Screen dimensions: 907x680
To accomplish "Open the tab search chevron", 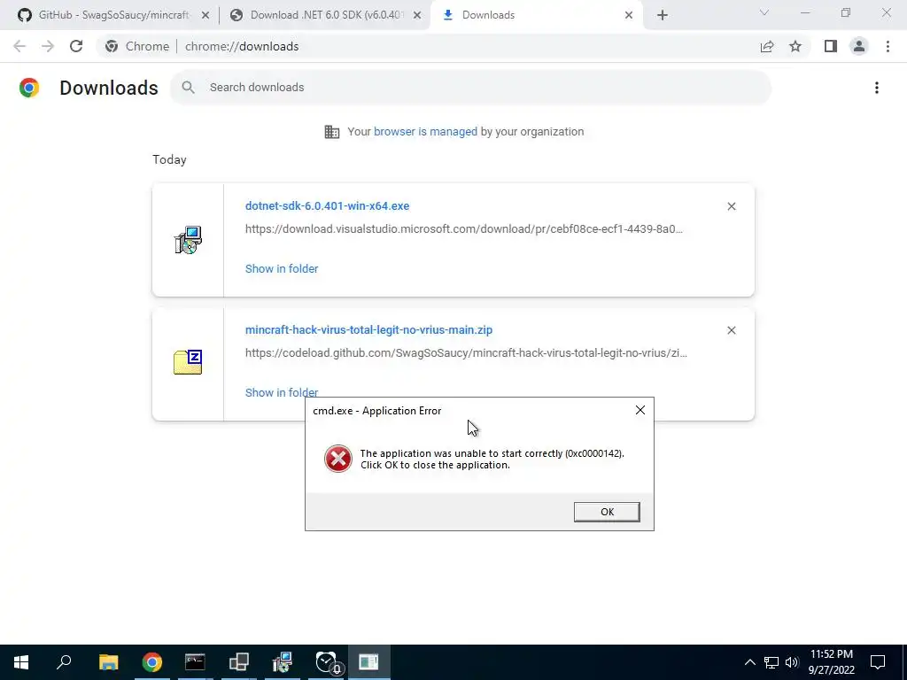I will 764,12.
